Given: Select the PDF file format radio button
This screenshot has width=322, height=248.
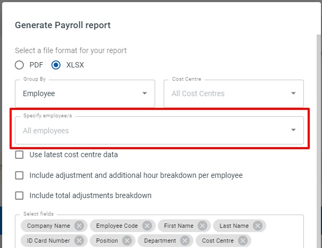Looking at the screenshot, I should pos(19,65).
